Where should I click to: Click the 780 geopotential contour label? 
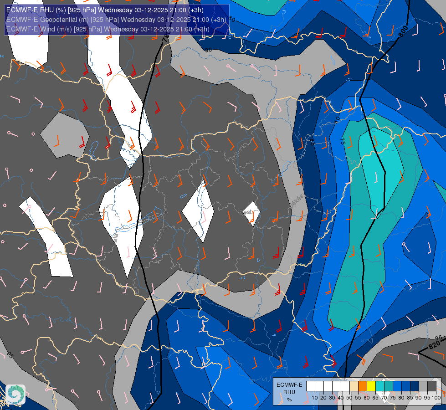pyautogui.click(x=166, y=36)
